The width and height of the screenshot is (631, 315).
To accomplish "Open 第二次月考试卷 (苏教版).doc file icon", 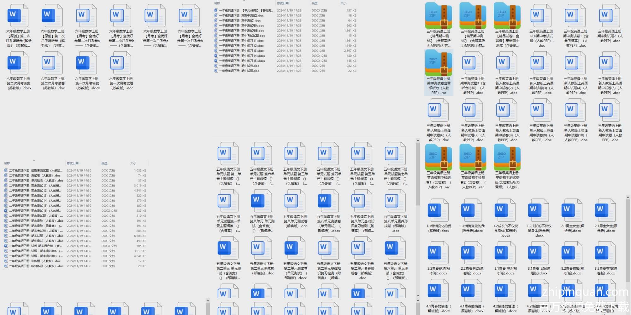I will click(x=53, y=63).
